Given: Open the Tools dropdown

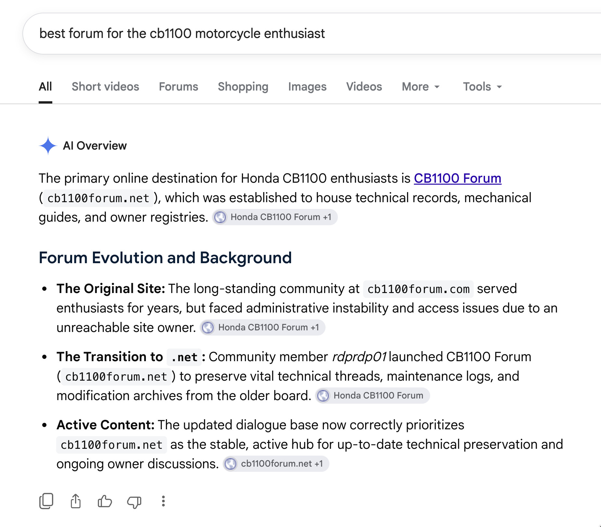Looking at the screenshot, I should 482,87.
